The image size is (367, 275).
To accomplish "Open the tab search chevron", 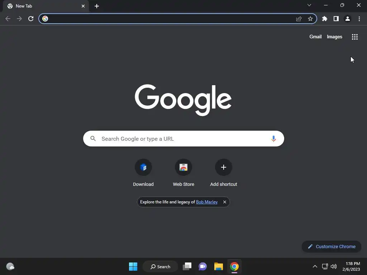I will pyautogui.click(x=309, y=5).
